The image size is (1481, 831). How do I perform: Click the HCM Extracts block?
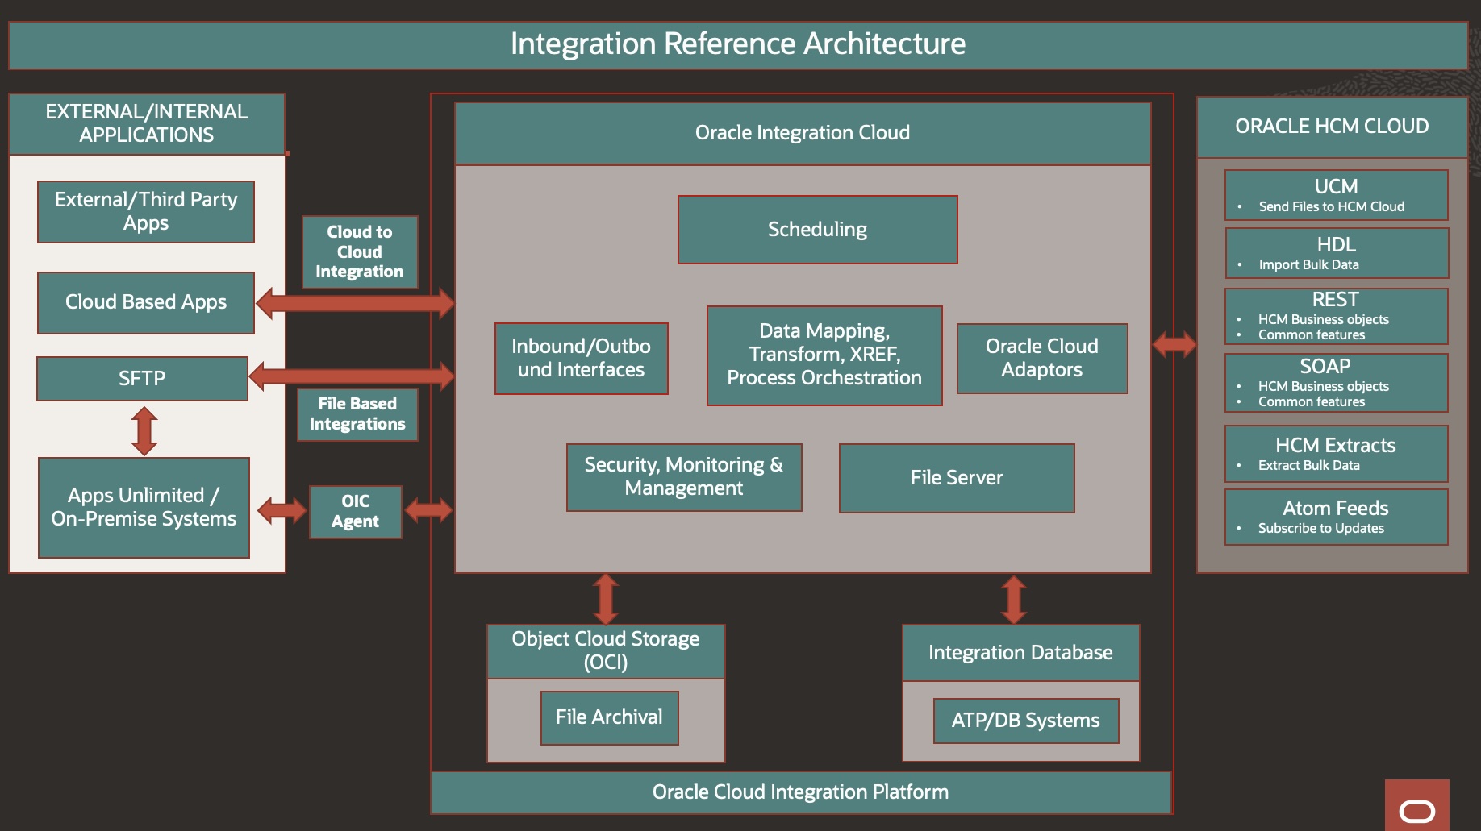click(x=1335, y=453)
